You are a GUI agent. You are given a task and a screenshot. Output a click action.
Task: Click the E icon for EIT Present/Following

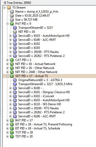tap(12, 124)
